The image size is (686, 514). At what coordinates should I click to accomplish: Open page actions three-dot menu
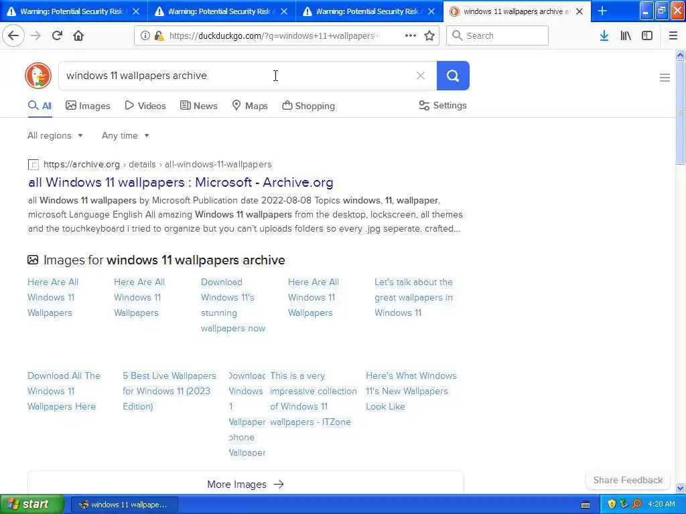(x=411, y=35)
